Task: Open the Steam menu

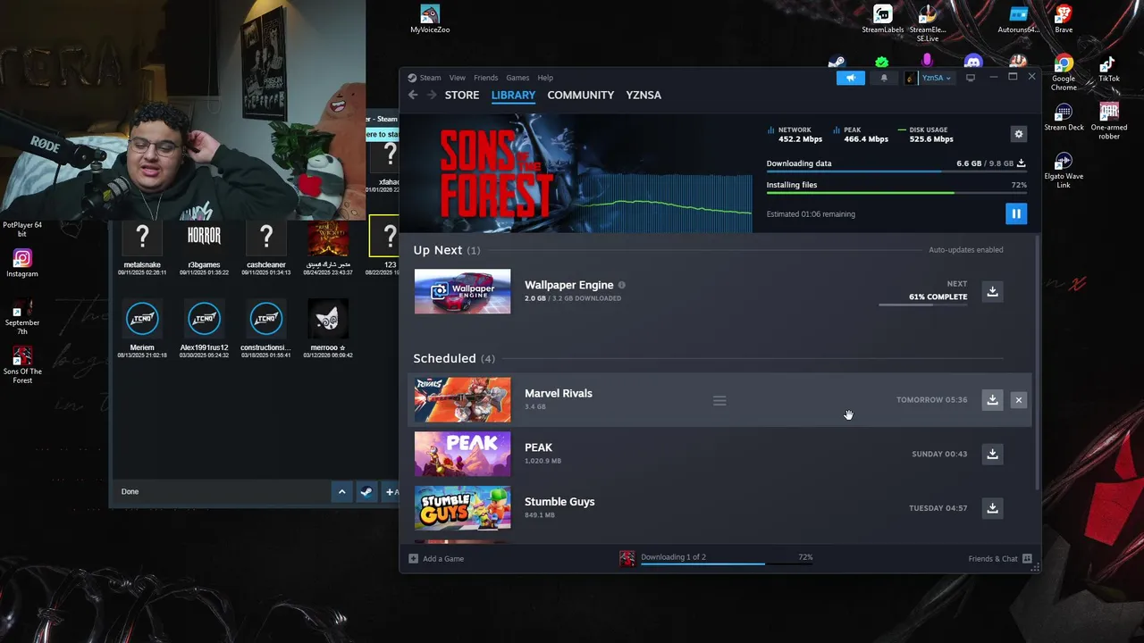Action: pos(431,78)
